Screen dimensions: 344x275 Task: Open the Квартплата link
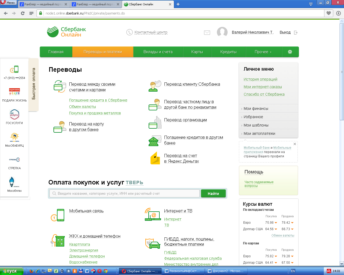pyautogui.click(x=80, y=244)
